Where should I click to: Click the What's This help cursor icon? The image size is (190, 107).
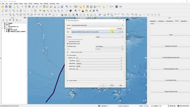120,7
